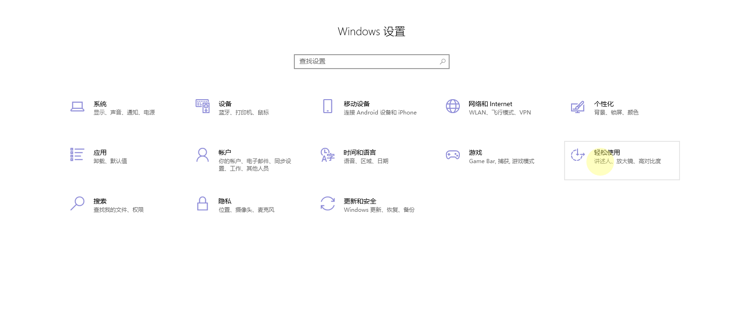Click the circular arrows icon for 更新和安全
Image resolution: width=737 pixels, height=336 pixels.
328,203
